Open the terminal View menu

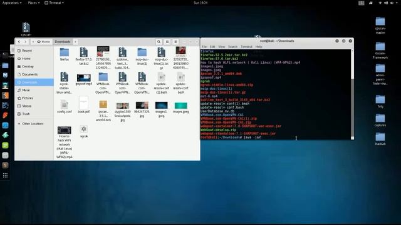coord(221,47)
